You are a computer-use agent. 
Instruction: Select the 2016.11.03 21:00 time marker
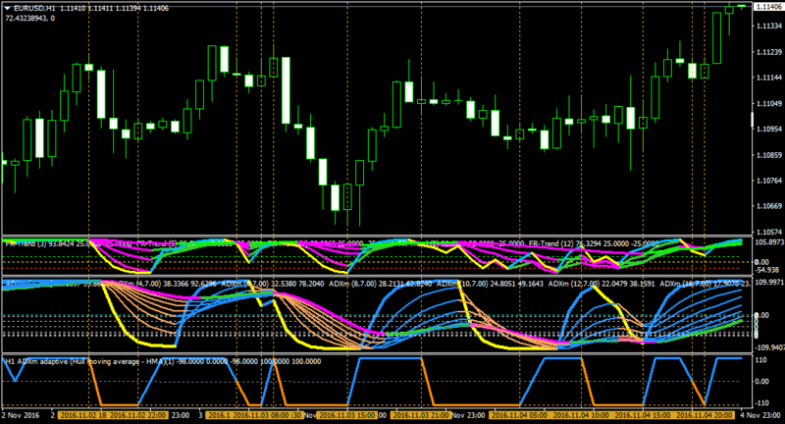[422, 415]
